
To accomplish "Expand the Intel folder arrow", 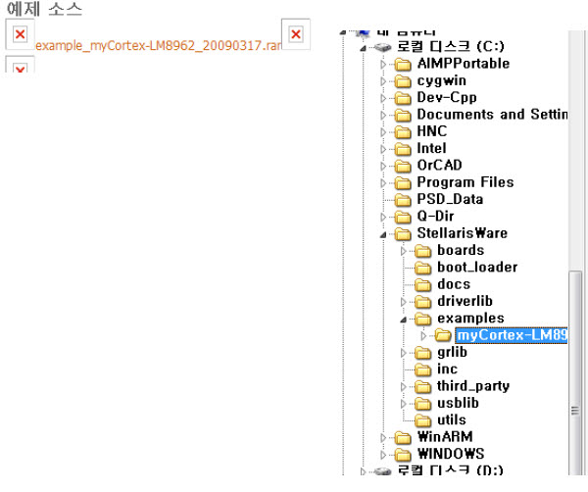I will click(x=383, y=149).
